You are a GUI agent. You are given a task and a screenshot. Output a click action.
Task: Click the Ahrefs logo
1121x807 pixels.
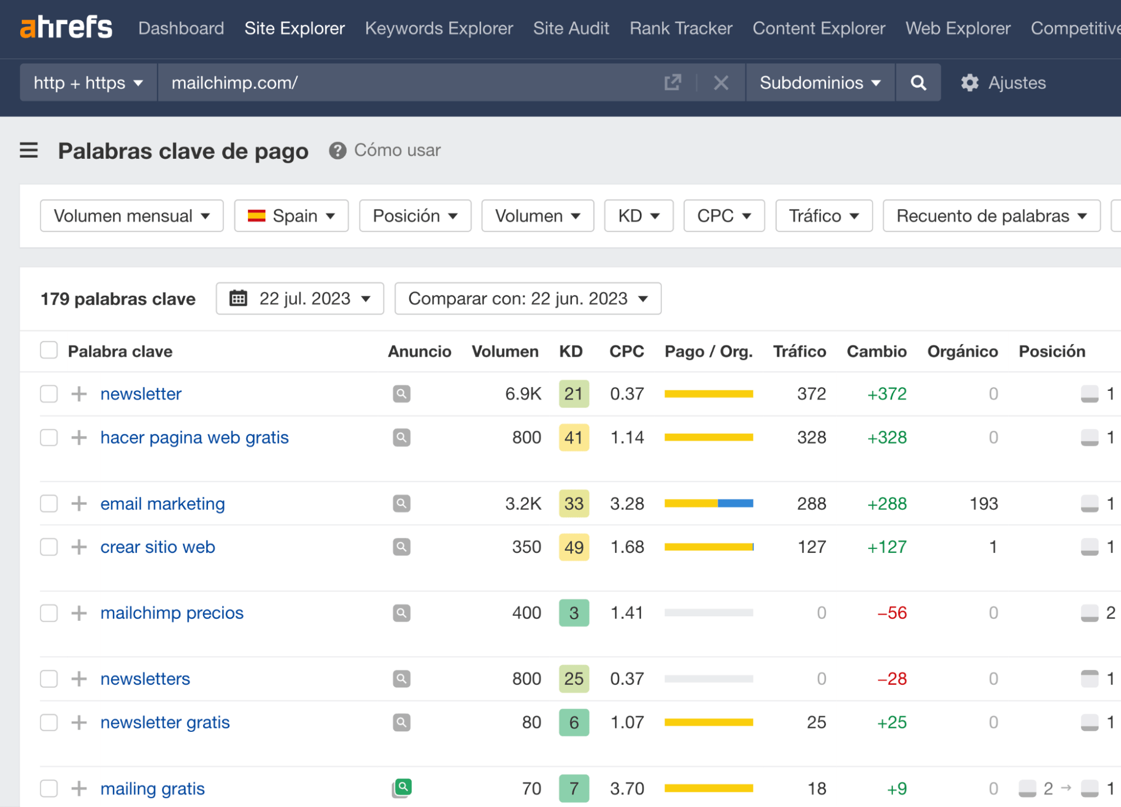[x=66, y=27]
